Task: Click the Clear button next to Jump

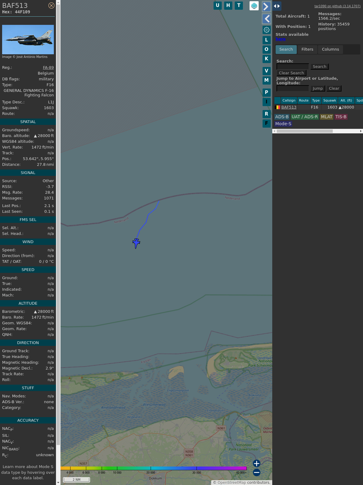Action: (334, 89)
